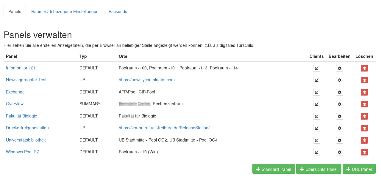Open clients editor for Universitätsbibliothek panel
Viewport: 381px width, 178px height.
click(316, 140)
